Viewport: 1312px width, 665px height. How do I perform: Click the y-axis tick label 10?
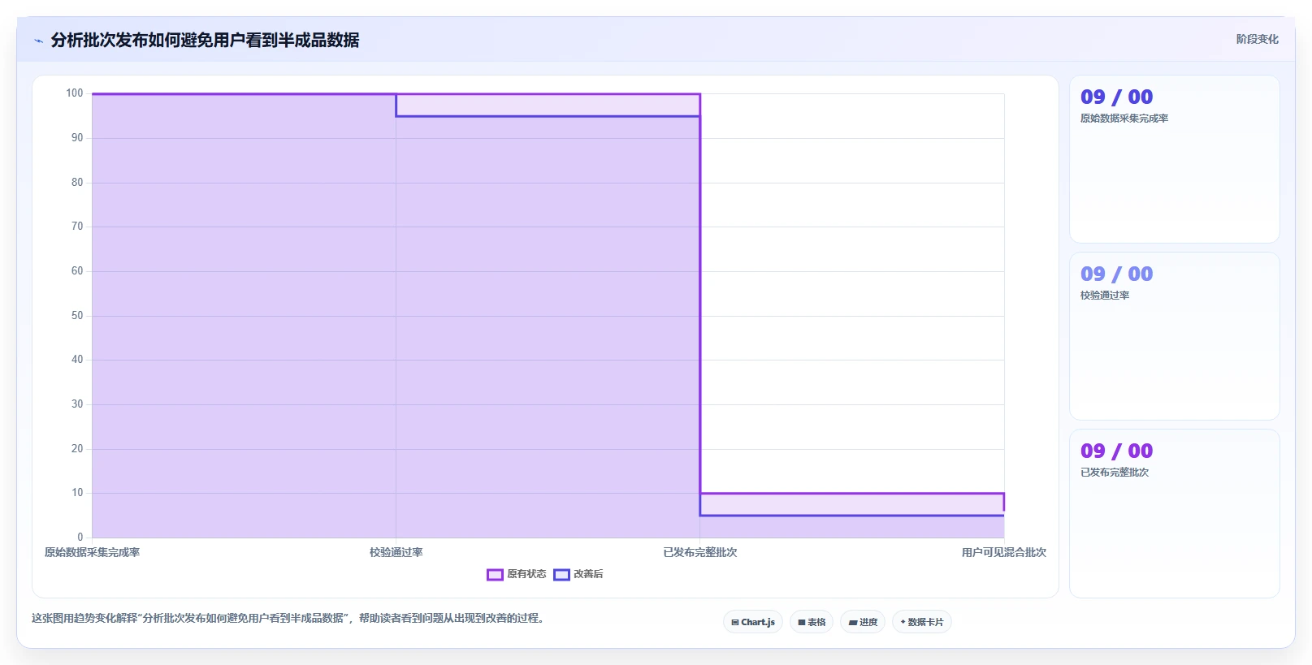coord(77,493)
